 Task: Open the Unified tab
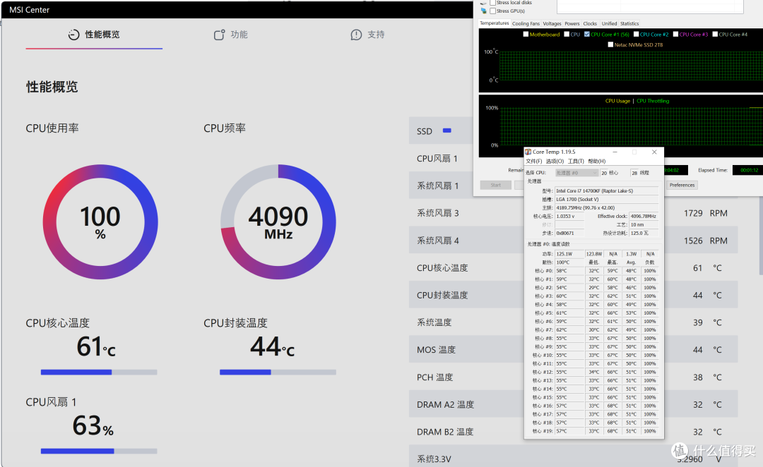[609, 23]
